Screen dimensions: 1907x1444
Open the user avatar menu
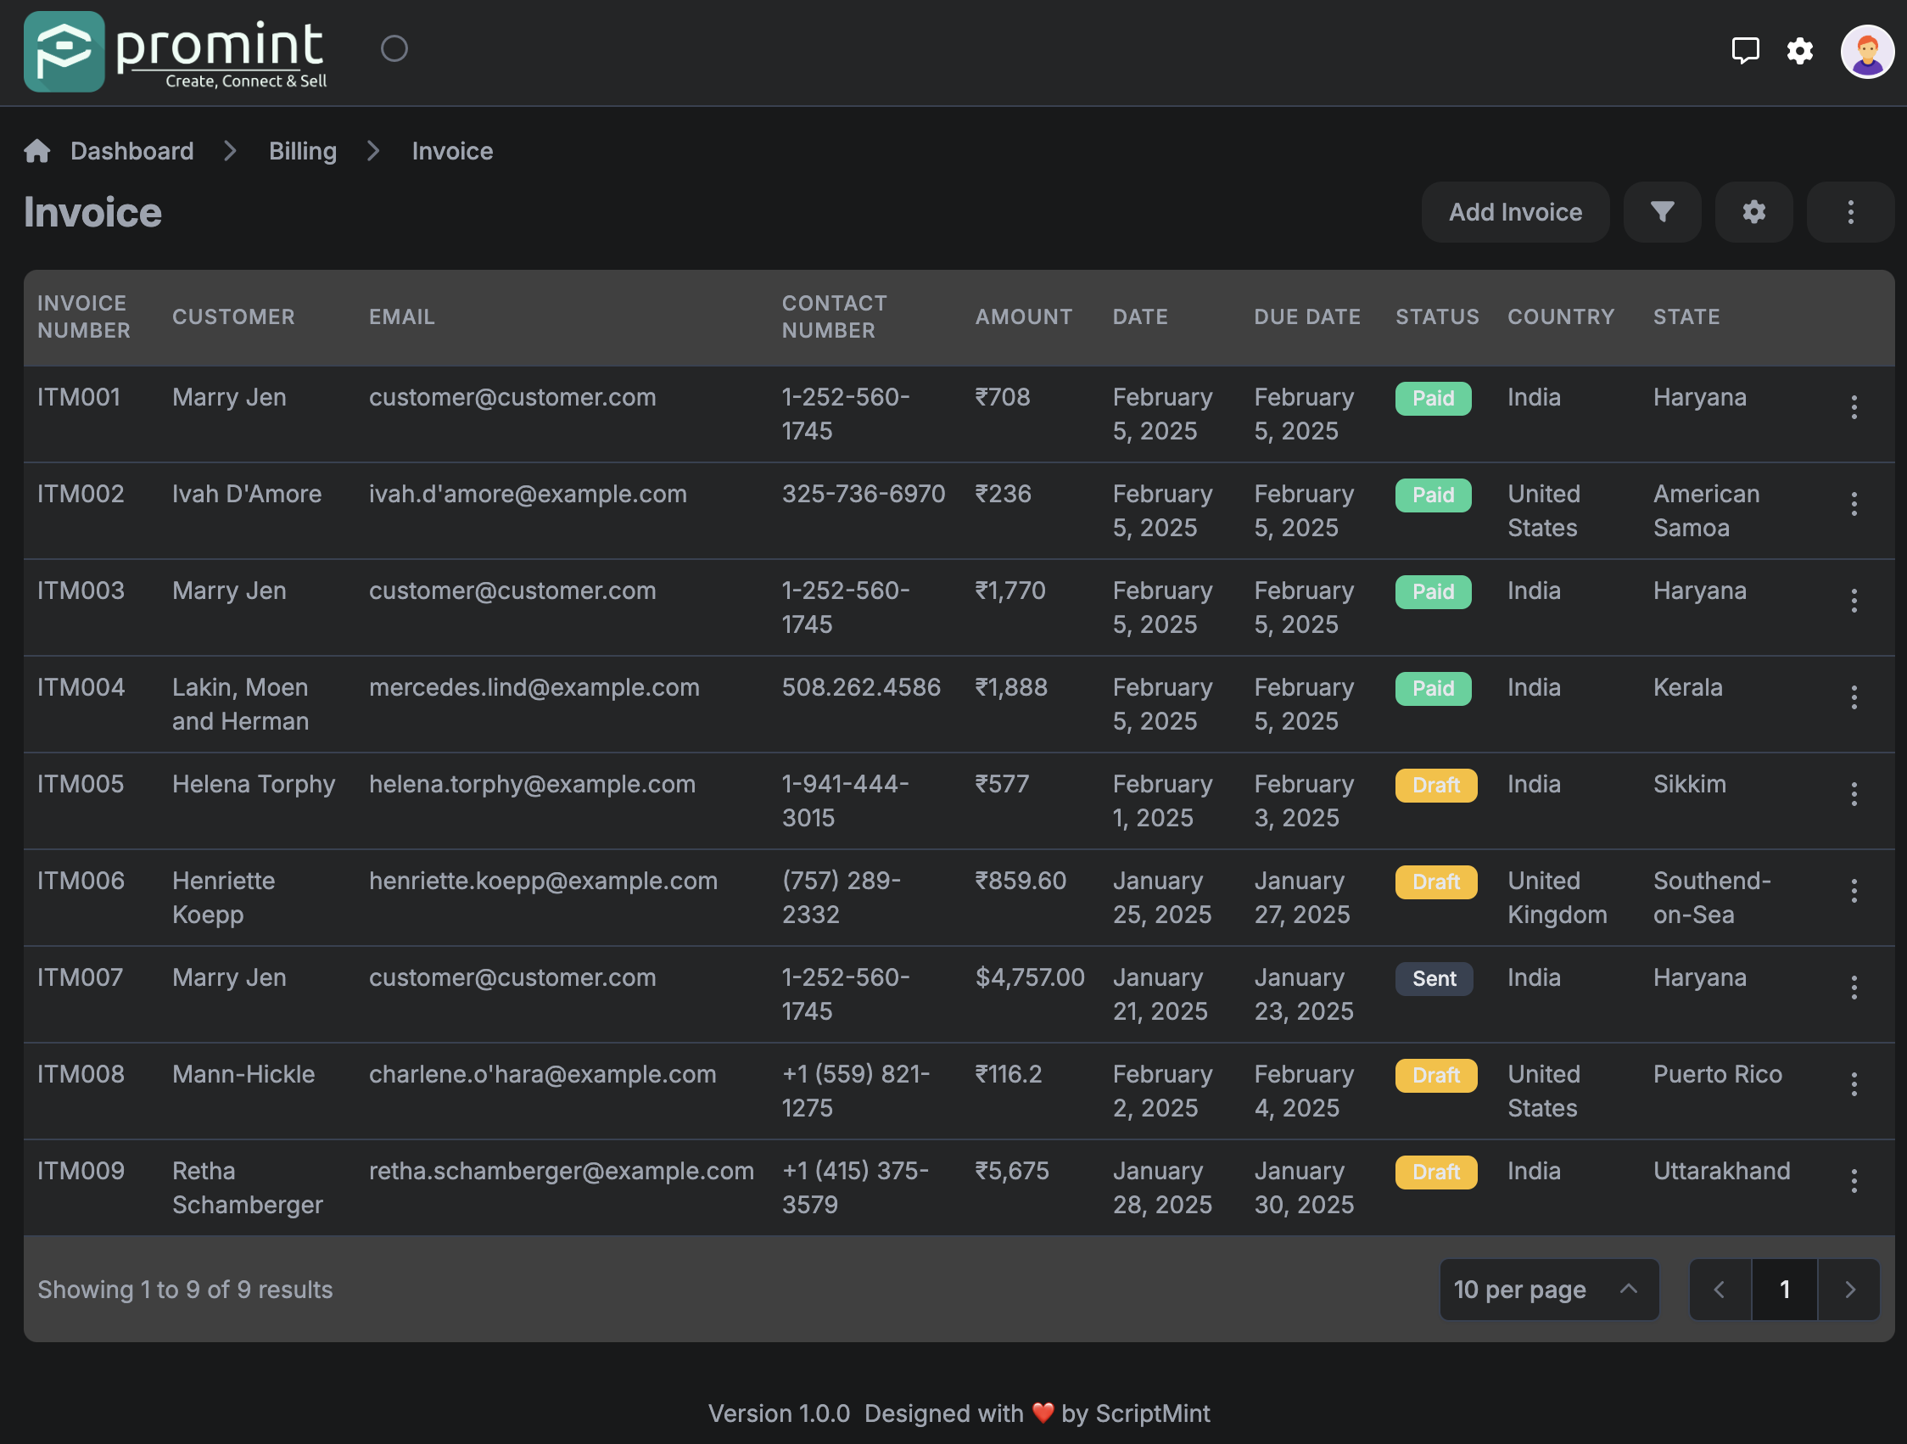(x=1866, y=52)
